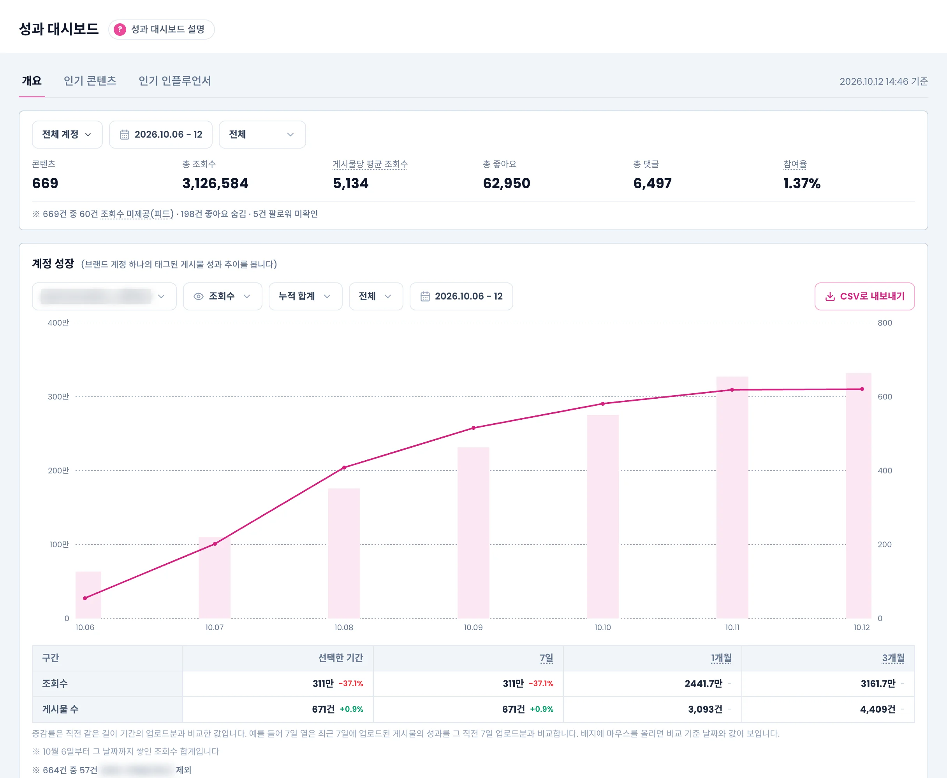Screen dimensions: 947x778
Task: Click the 3개월 column header
Action: pyautogui.click(x=893, y=658)
